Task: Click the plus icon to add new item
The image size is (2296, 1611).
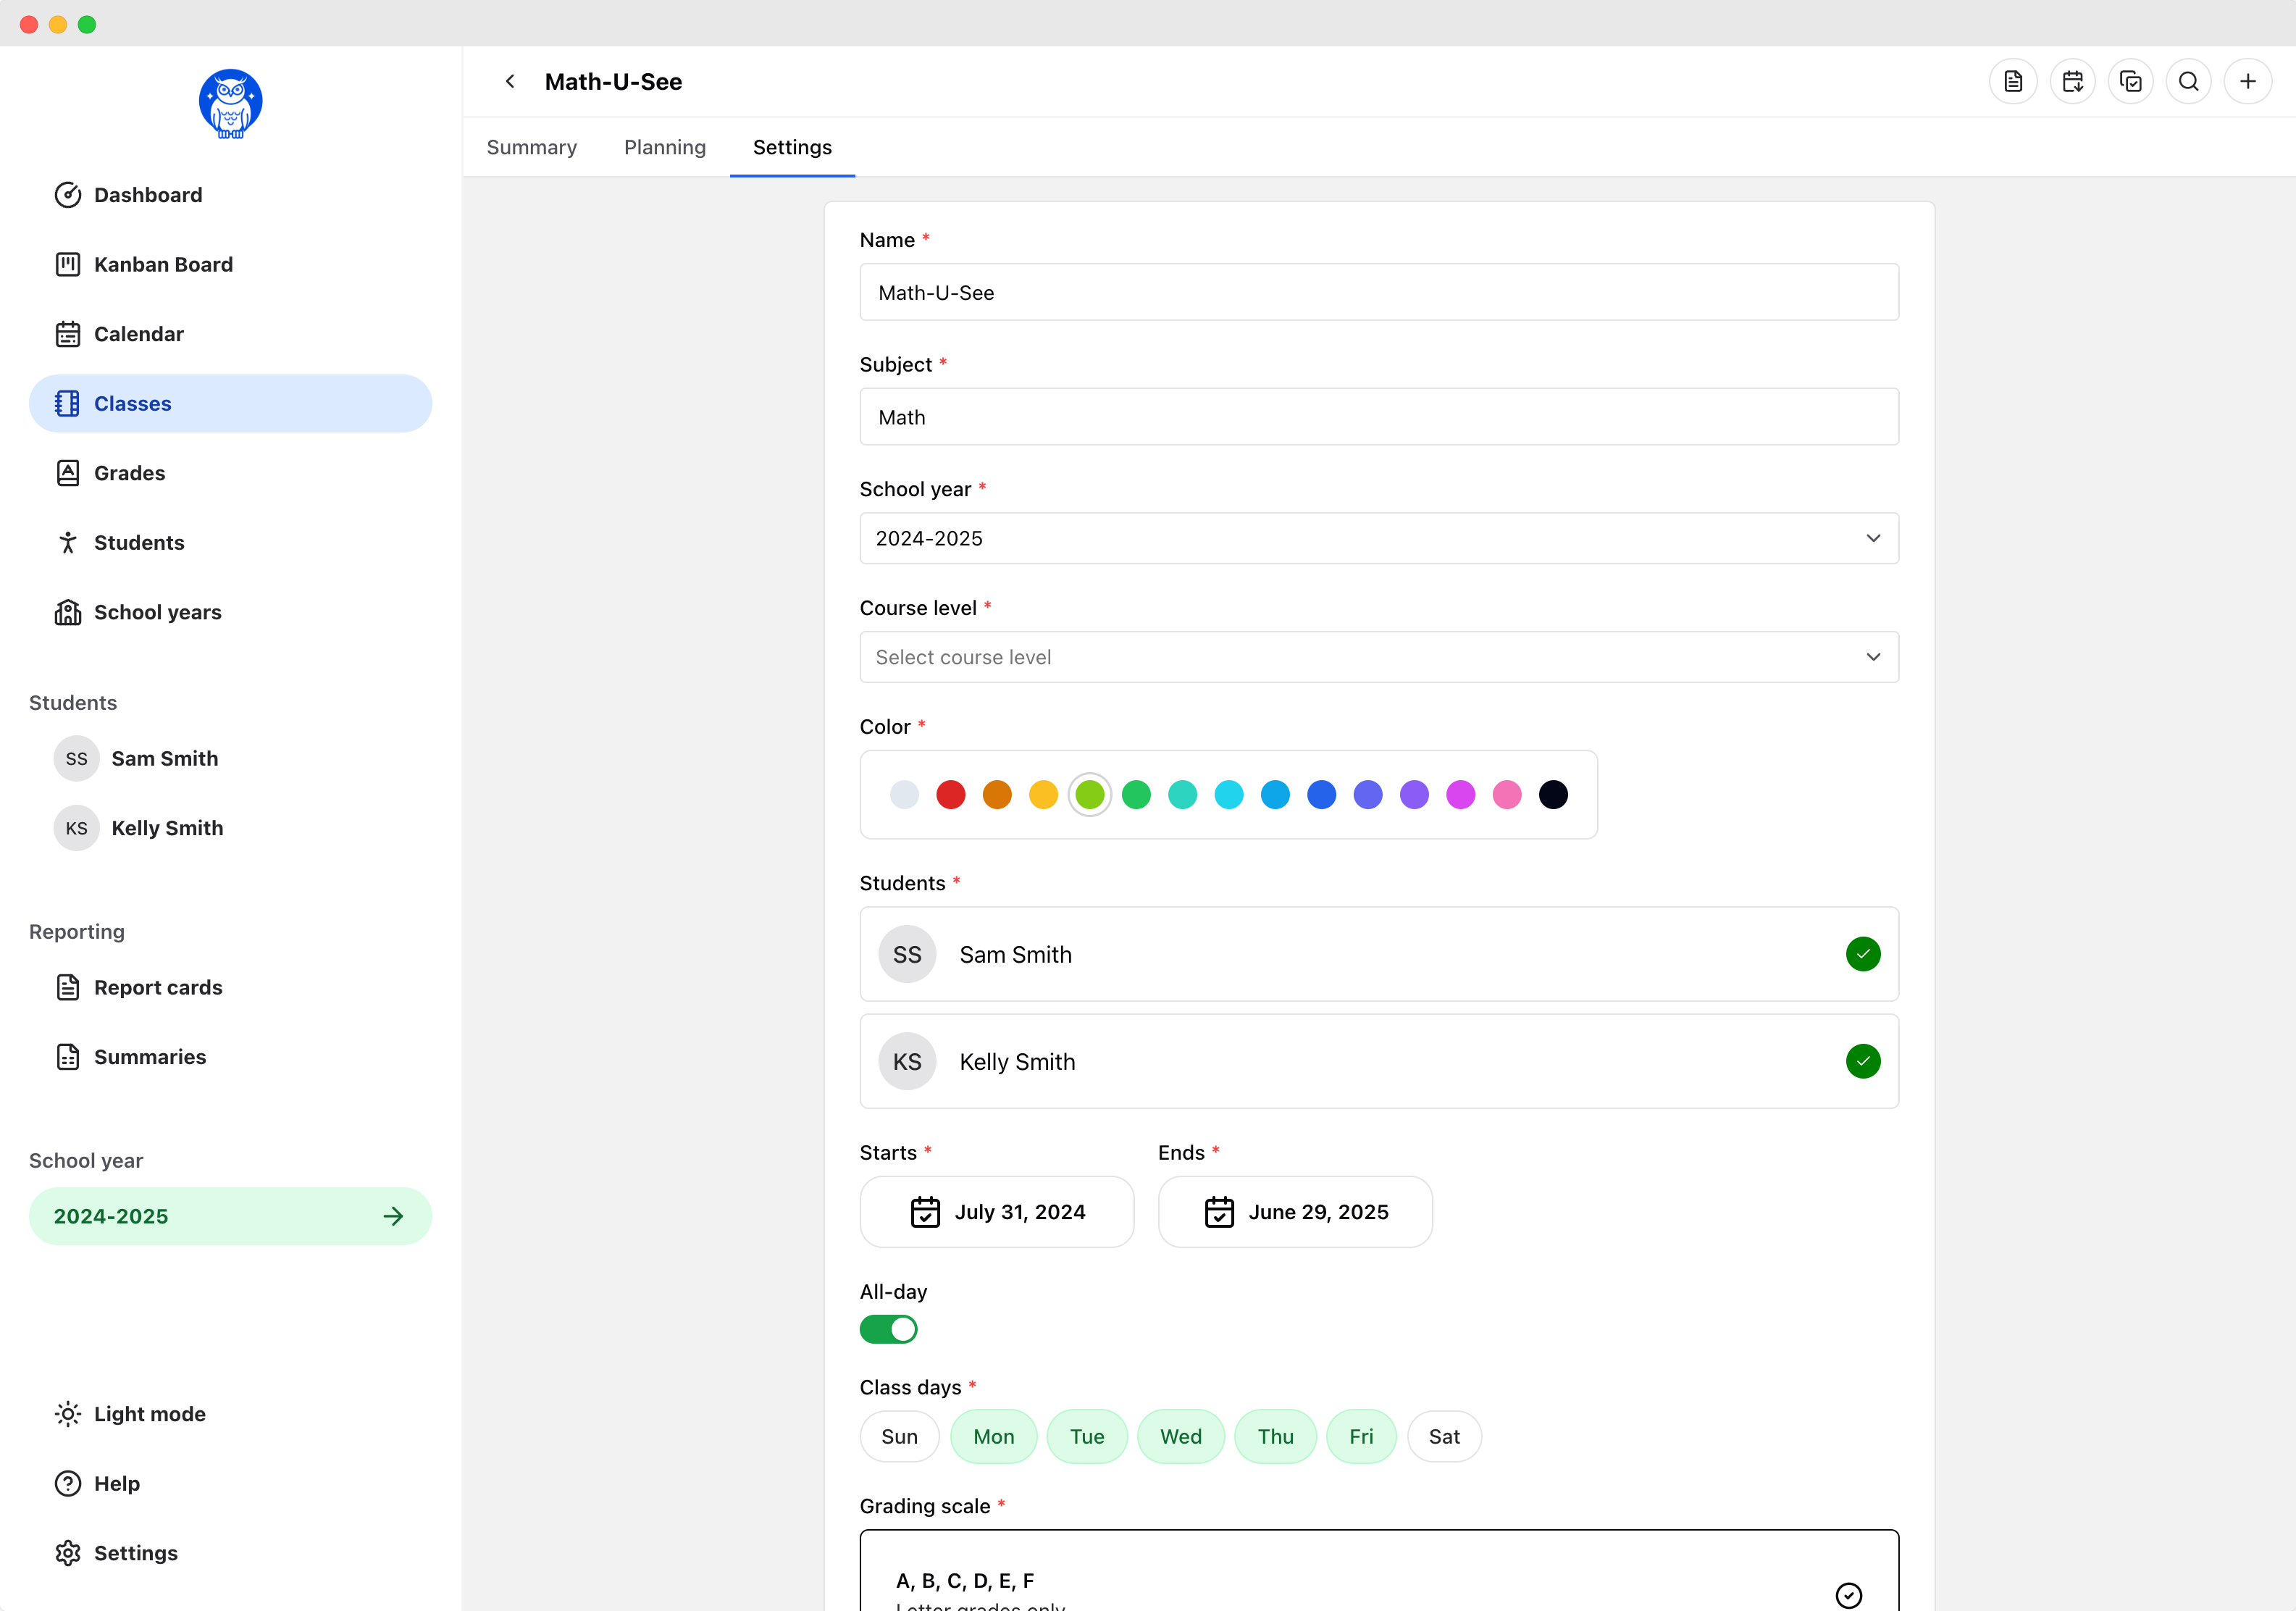Action: (x=2248, y=81)
